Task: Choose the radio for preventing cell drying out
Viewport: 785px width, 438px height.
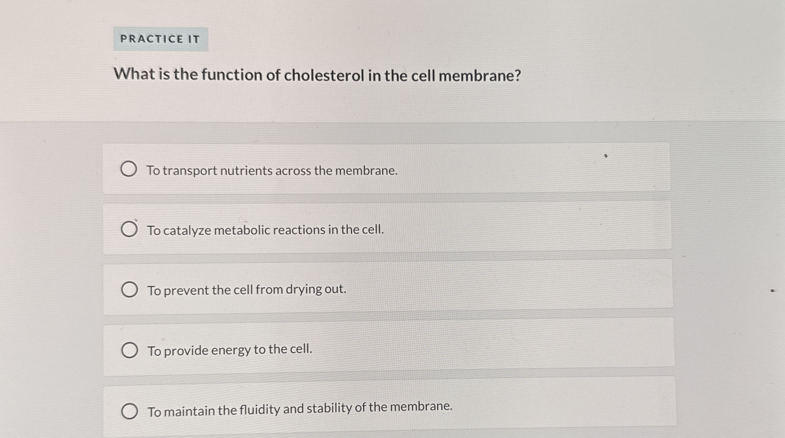Action: tap(129, 289)
